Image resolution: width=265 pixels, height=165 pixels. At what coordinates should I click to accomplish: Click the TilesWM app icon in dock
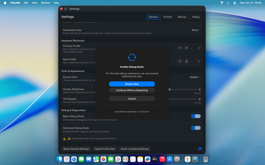click(188, 159)
